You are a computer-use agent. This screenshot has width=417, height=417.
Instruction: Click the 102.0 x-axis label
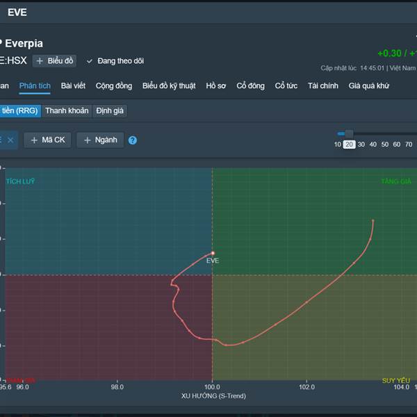tap(306, 387)
